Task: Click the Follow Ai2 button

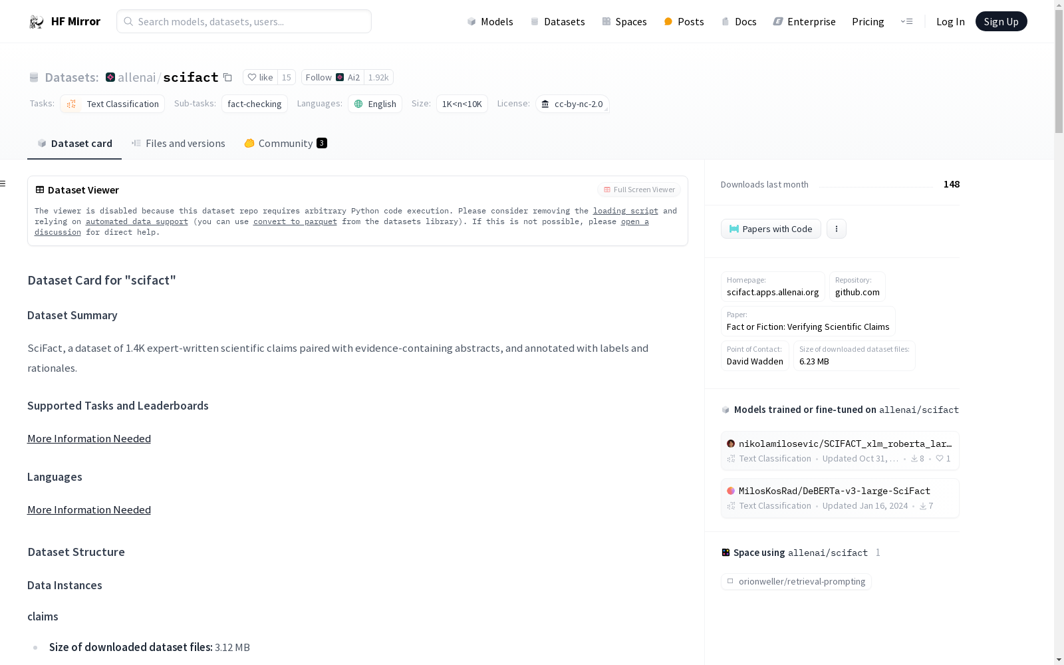Action: [332, 77]
